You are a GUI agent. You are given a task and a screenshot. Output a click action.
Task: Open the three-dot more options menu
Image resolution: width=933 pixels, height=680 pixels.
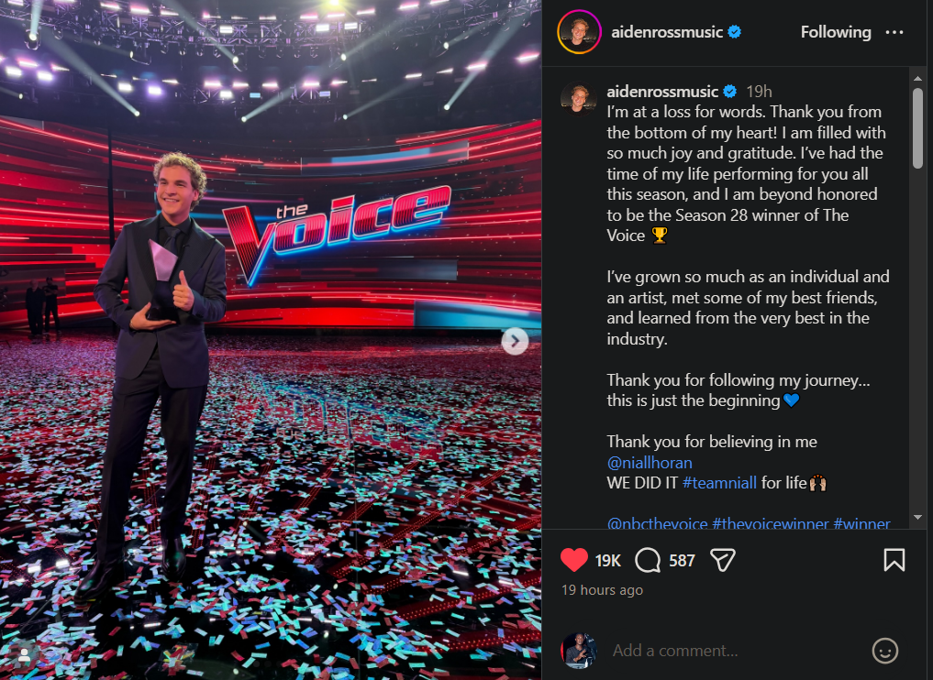coord(894,32)
